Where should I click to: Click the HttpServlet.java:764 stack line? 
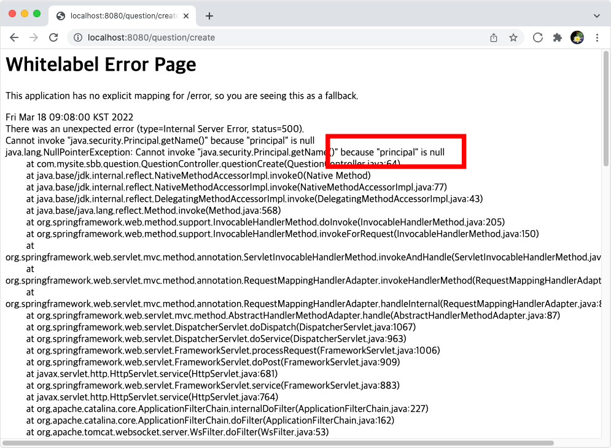click(x=152, y=397)
